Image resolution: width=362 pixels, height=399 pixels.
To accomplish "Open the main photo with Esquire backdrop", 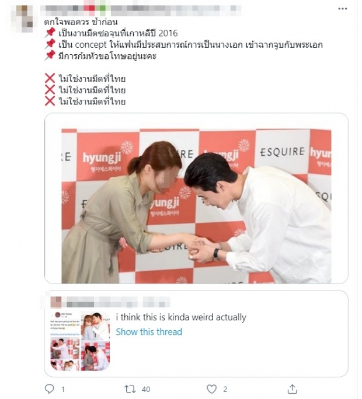I will [196, 198].
